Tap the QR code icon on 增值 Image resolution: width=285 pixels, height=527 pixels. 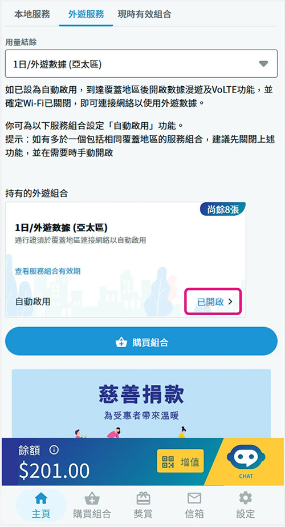click(x=168, y=462)
